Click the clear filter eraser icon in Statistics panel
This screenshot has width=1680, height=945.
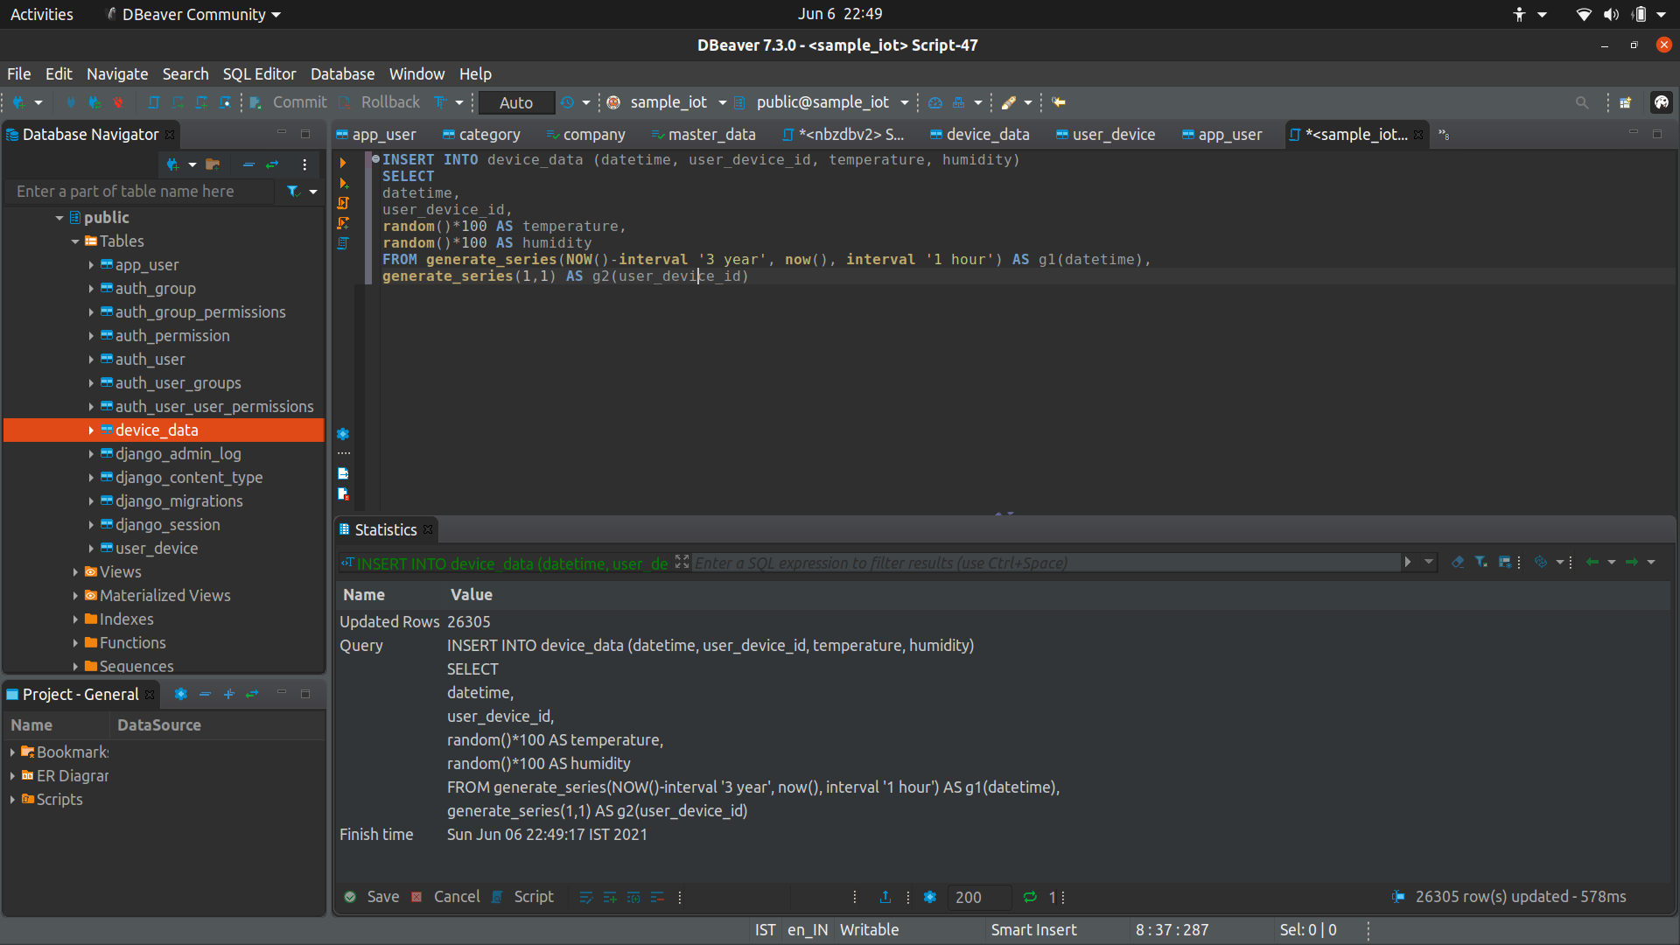[1458, 562]
